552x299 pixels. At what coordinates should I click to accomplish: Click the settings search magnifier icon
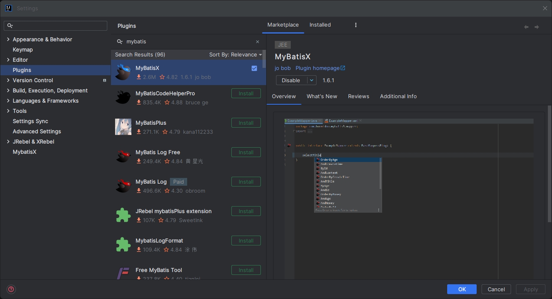[10, 26]
